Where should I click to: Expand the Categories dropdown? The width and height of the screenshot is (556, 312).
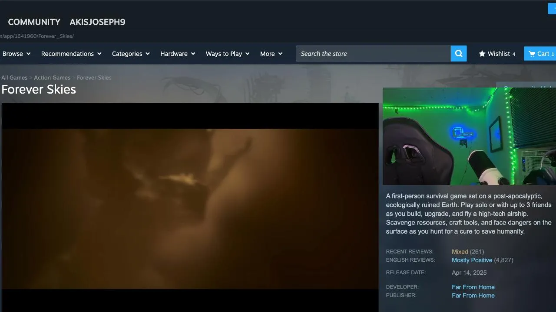coord(131,54)
